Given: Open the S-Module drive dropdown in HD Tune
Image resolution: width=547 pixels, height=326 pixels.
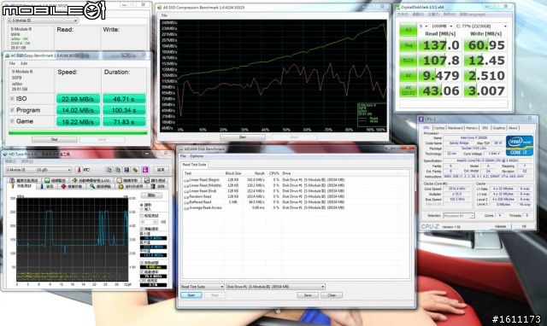Looking at the screenshot, I should click(x=38, y=170).
